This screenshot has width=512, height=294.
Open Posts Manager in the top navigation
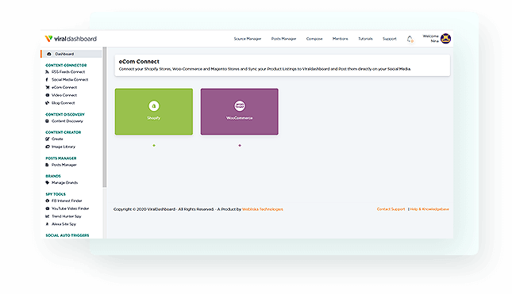pyautogui.click(x=283, y=39)
